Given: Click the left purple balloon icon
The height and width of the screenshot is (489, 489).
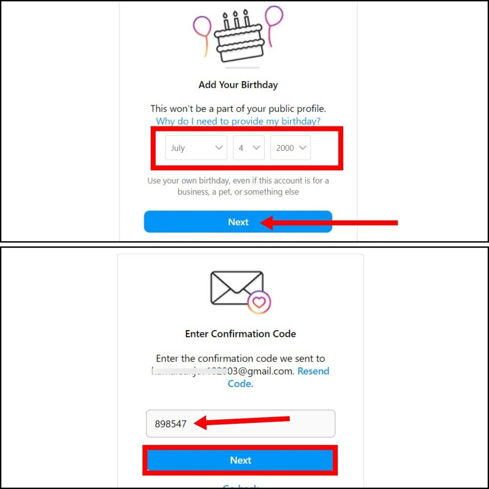Looking at the screenshot, I should [202, 35].
